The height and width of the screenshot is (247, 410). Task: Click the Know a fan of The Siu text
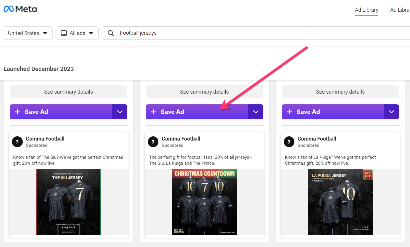[68, 160]
